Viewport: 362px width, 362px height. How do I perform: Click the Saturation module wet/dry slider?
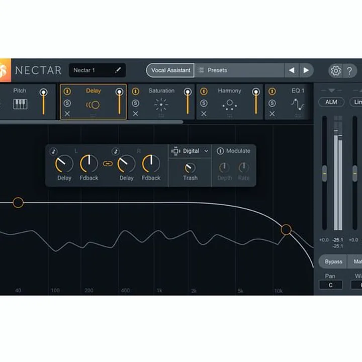pyautogui.click(x=188, y=102)
